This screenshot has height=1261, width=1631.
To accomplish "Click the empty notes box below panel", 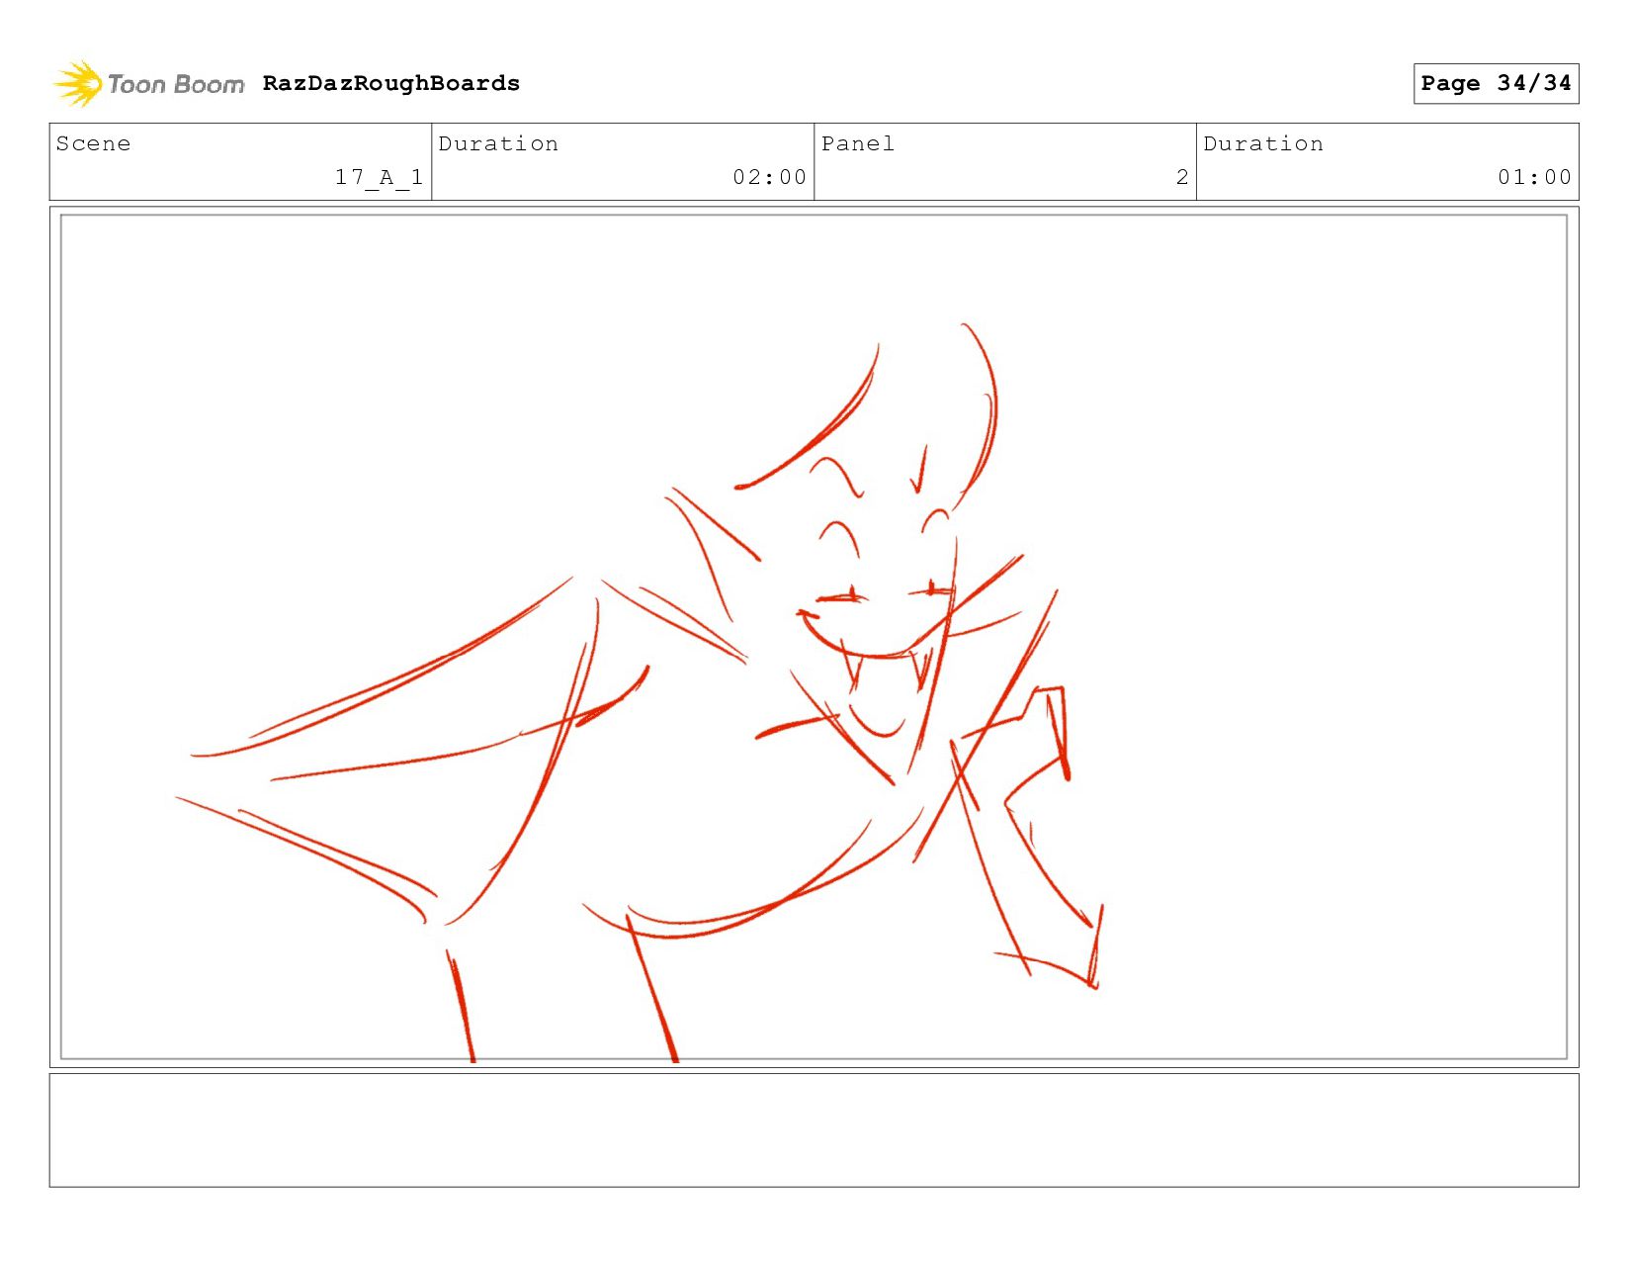I will (x=814, y=1130).
